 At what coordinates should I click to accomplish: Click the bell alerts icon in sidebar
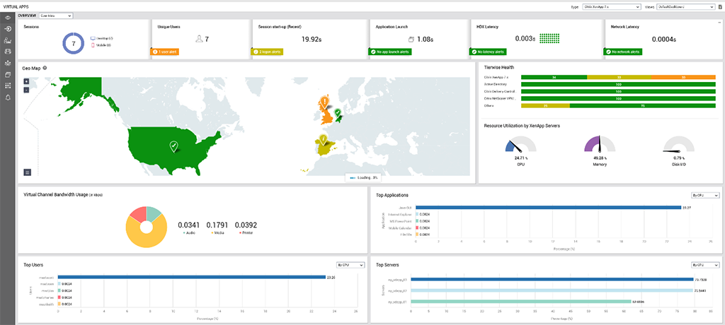[8, 97]
